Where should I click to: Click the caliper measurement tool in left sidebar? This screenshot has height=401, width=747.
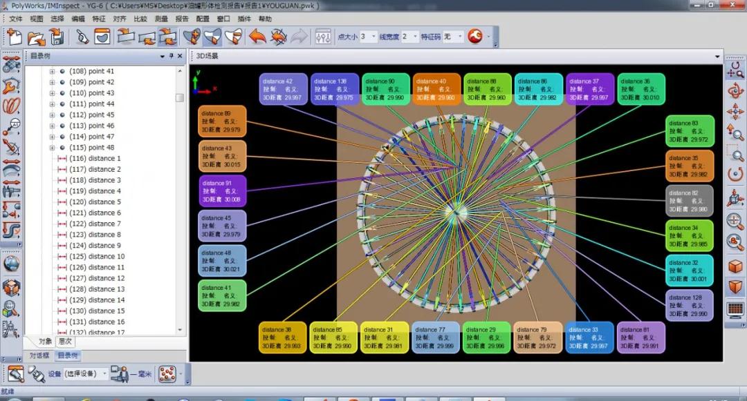[11, 186]
